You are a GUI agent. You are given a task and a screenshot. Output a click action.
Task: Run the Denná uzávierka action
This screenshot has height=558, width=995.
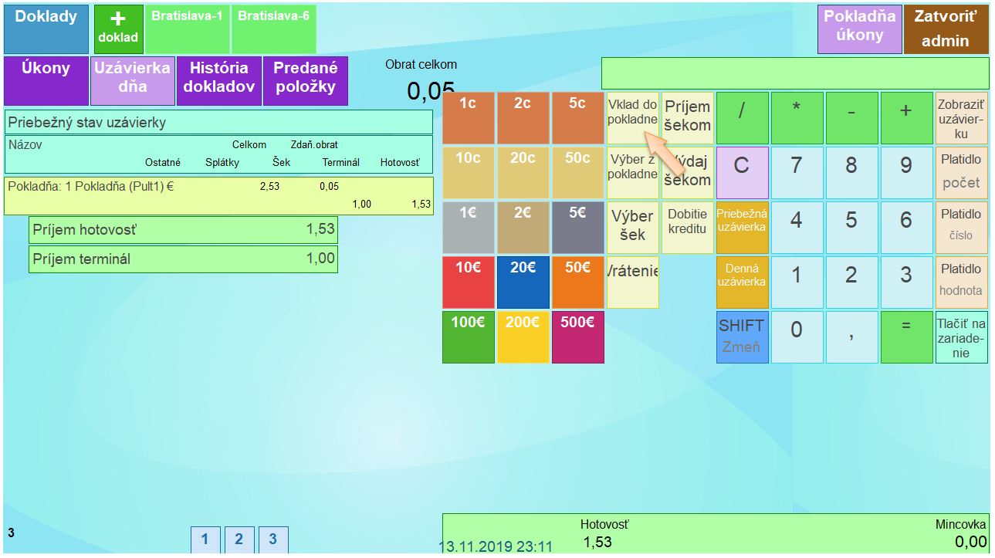point(742,282)
